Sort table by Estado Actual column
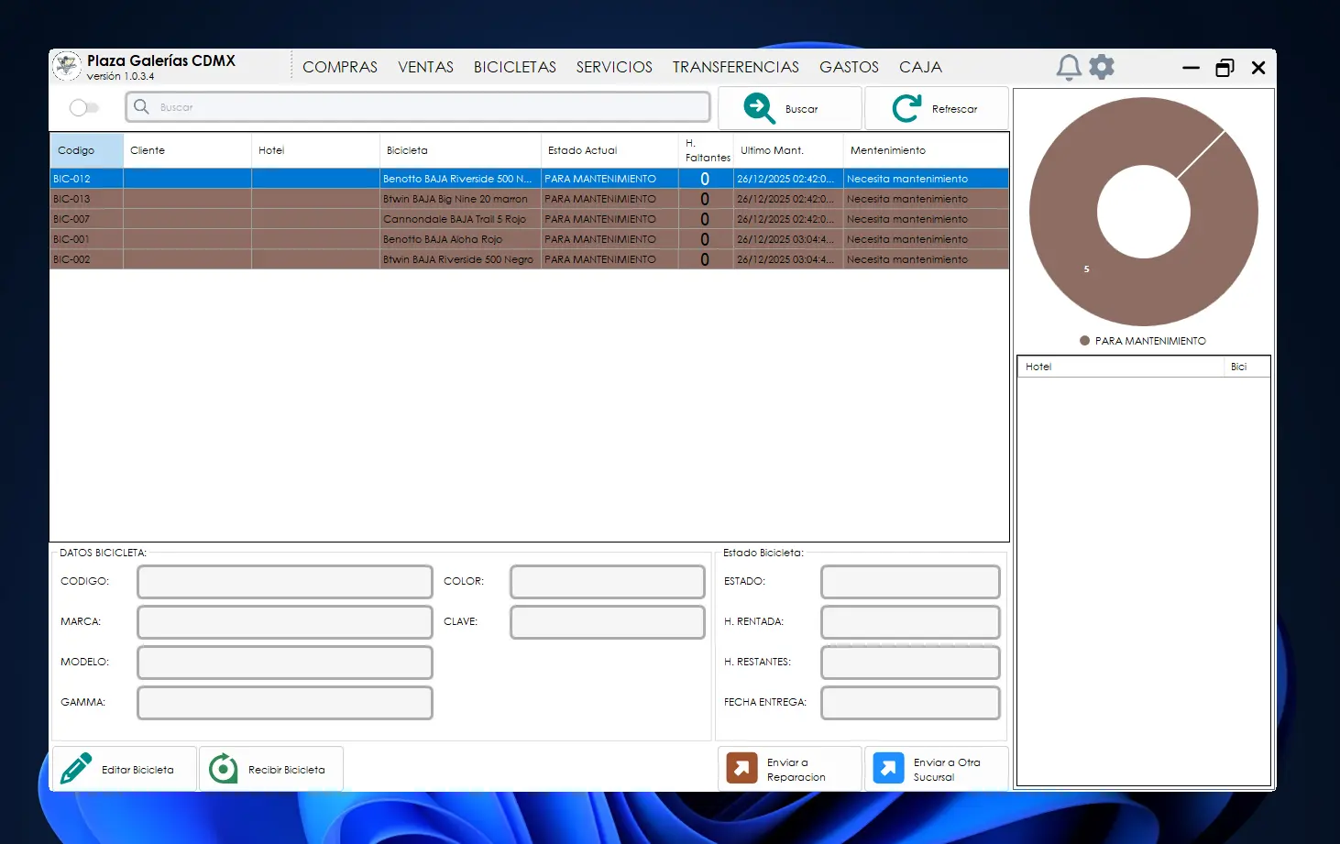This screenshot has width=1340, height=844. [x=610, y=150]
